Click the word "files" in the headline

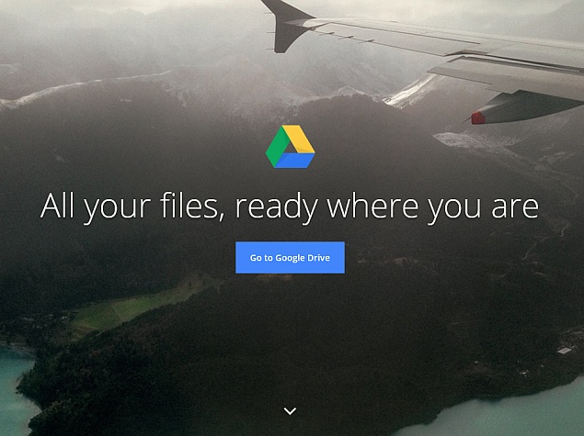tap(187, 207)
